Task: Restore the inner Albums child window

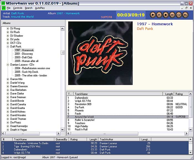Action: coord(187,8)
